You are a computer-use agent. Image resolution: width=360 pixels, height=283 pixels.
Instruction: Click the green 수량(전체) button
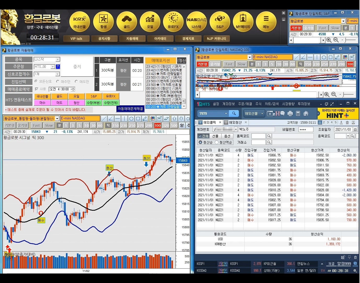pos(111,103)
